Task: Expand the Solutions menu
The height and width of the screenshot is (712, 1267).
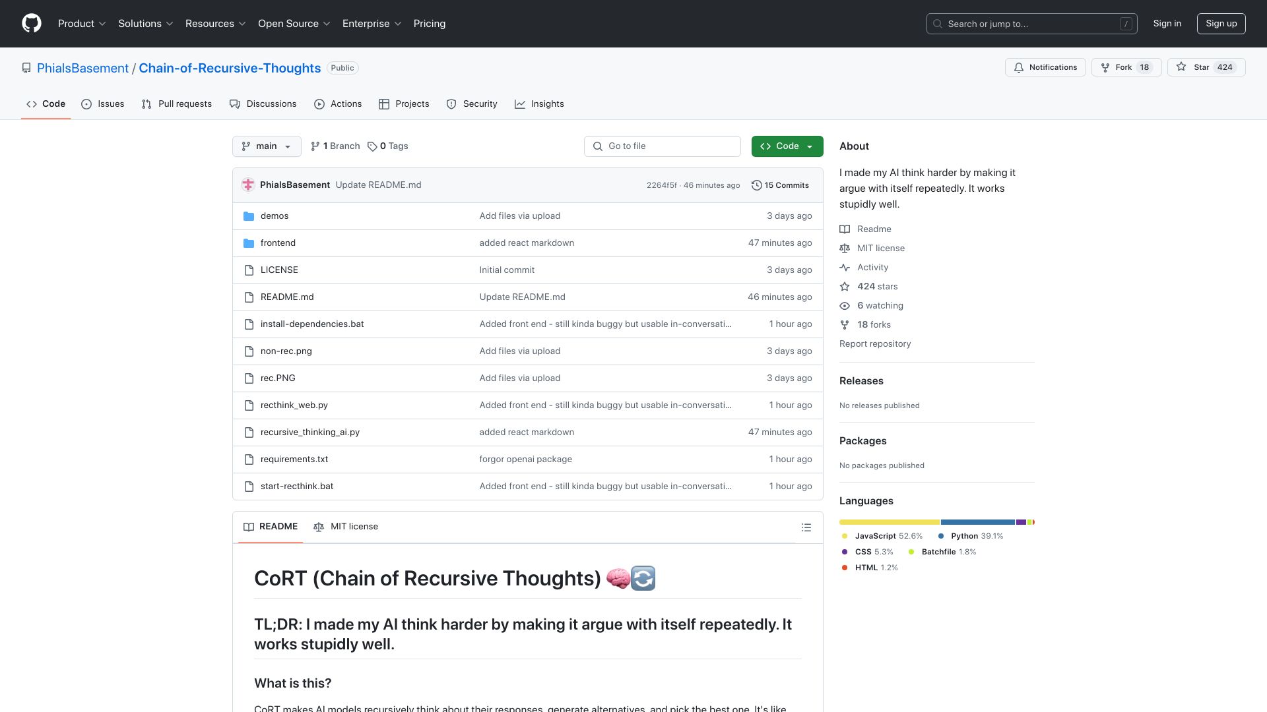Action: tap(146, 24)
